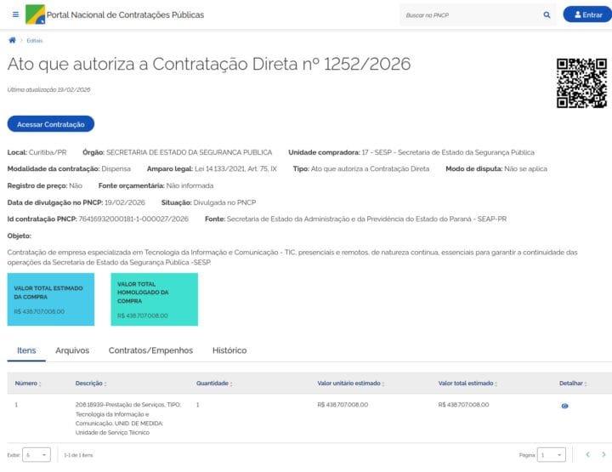
Task: Click the Editais breadcrumb link
Action: pos(35,41)
